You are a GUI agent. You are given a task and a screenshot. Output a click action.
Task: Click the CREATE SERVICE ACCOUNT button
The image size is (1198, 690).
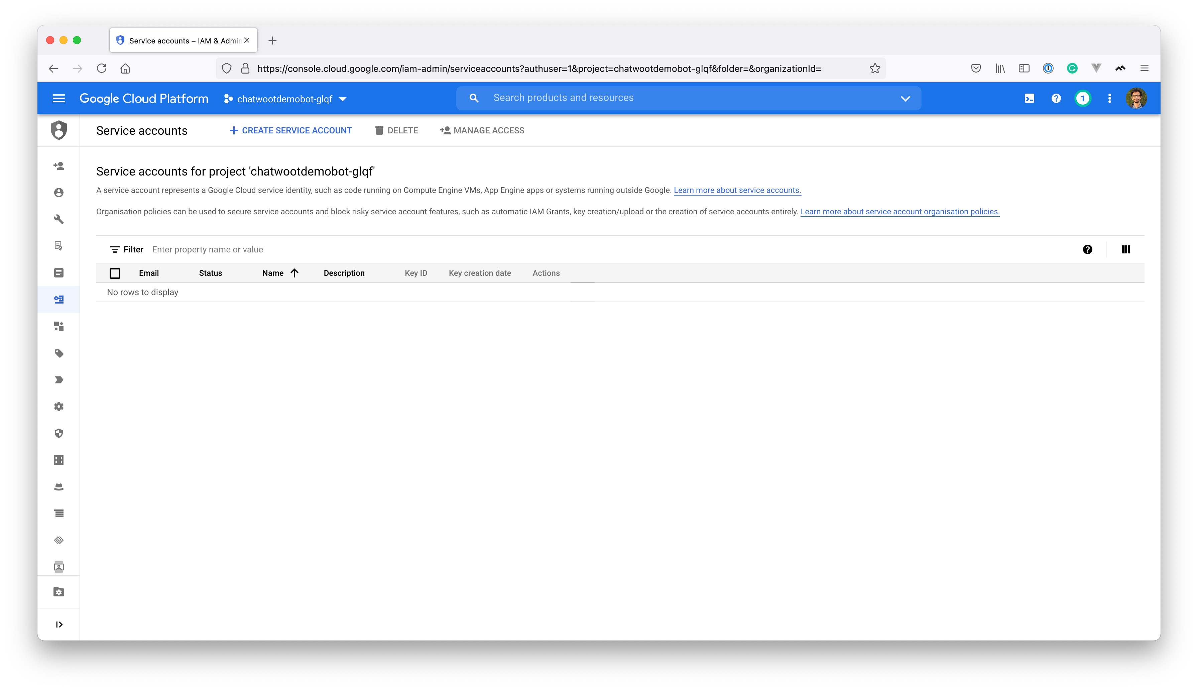point(290,130)
